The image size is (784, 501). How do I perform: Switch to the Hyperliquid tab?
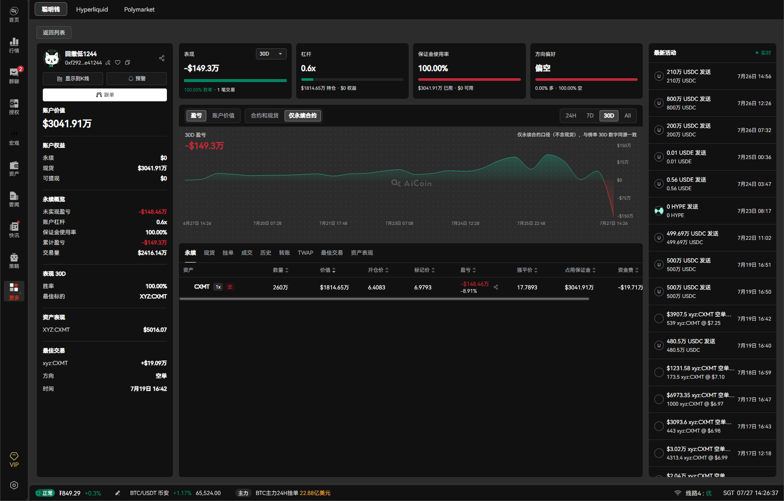[x=92, y=9]
